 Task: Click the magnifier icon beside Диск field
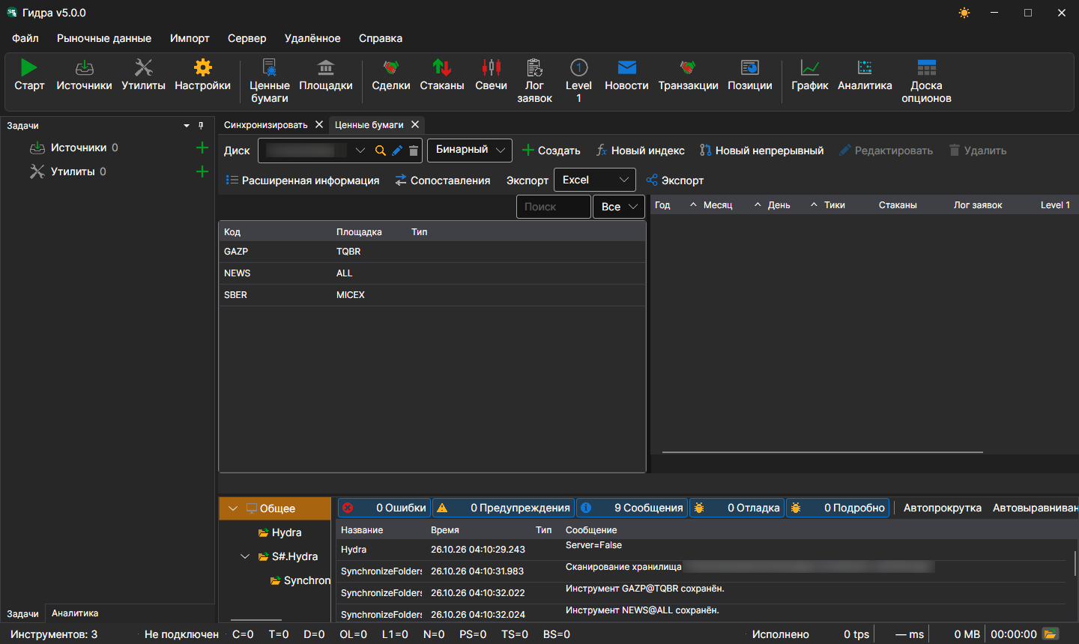[x=381, y=151]
